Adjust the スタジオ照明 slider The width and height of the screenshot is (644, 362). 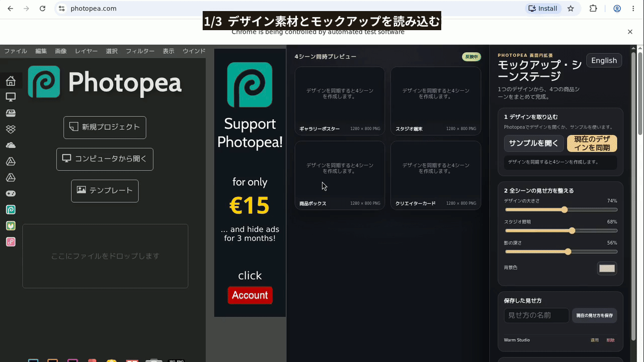coord(561,231)
